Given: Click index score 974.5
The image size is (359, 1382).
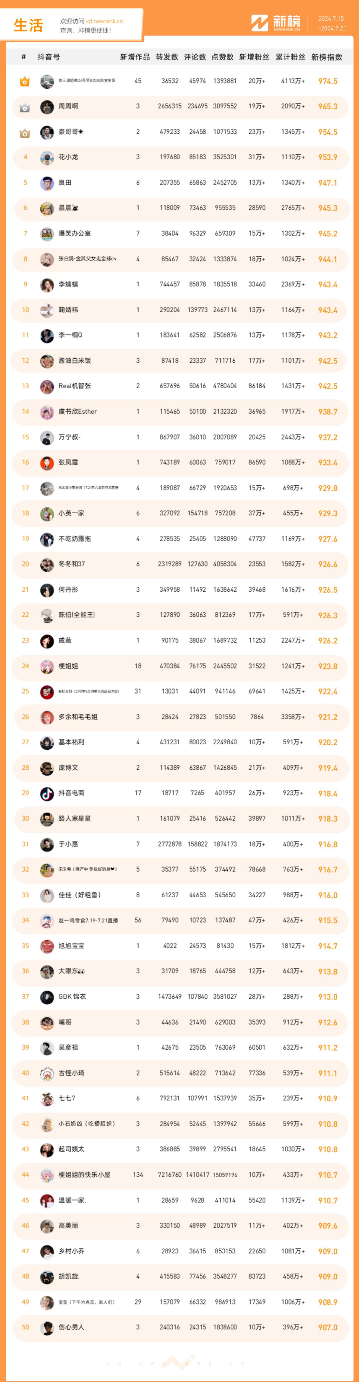Looking at the screenshot, I should coord(327,81).
